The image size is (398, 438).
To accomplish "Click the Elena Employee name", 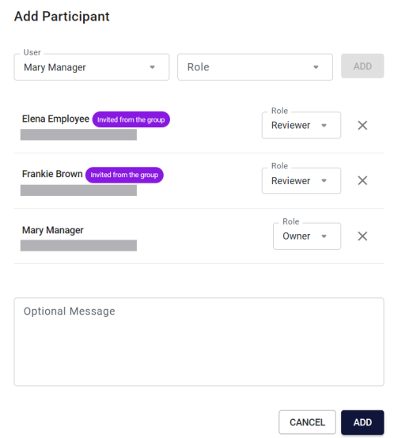I will (55, 119).
